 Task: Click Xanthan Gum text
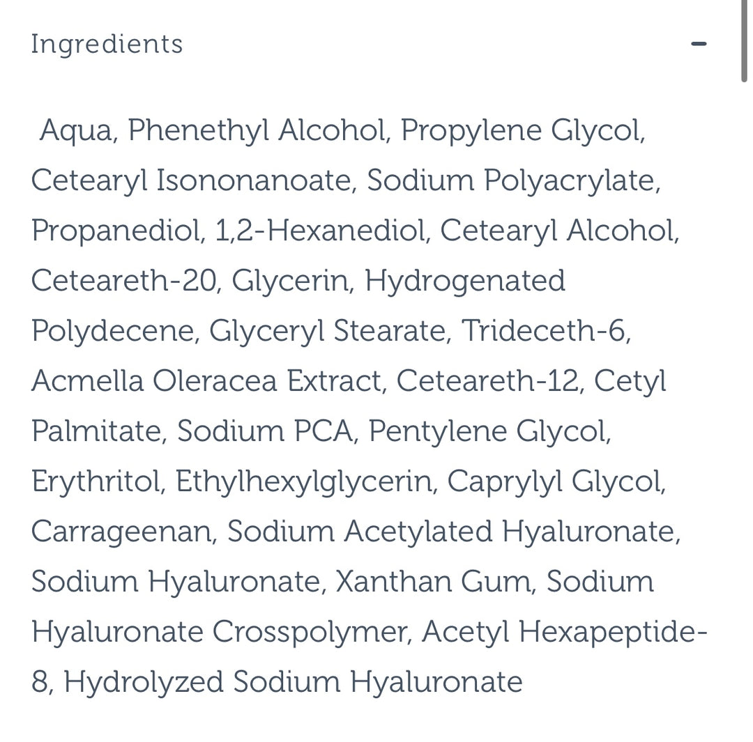click(x=432, y=582)
